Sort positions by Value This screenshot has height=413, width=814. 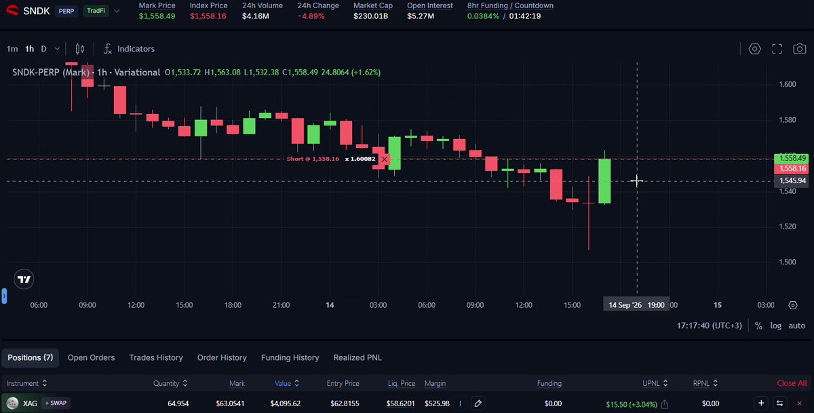(288, 383)
